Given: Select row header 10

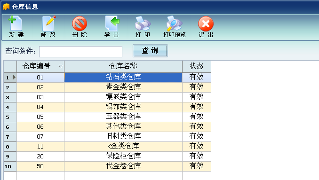Looking at the screenshot, I should pos(10,166).
